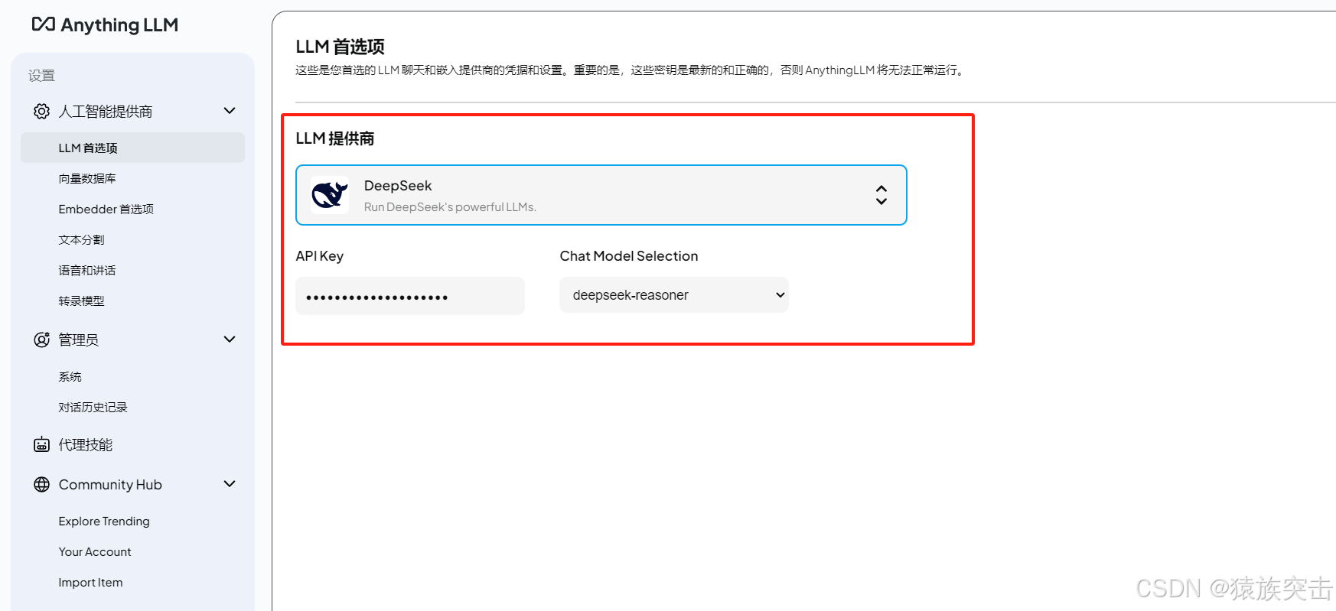Click the 人工智能提供商 menu label
1336x611 pixels.
(106, 111)
